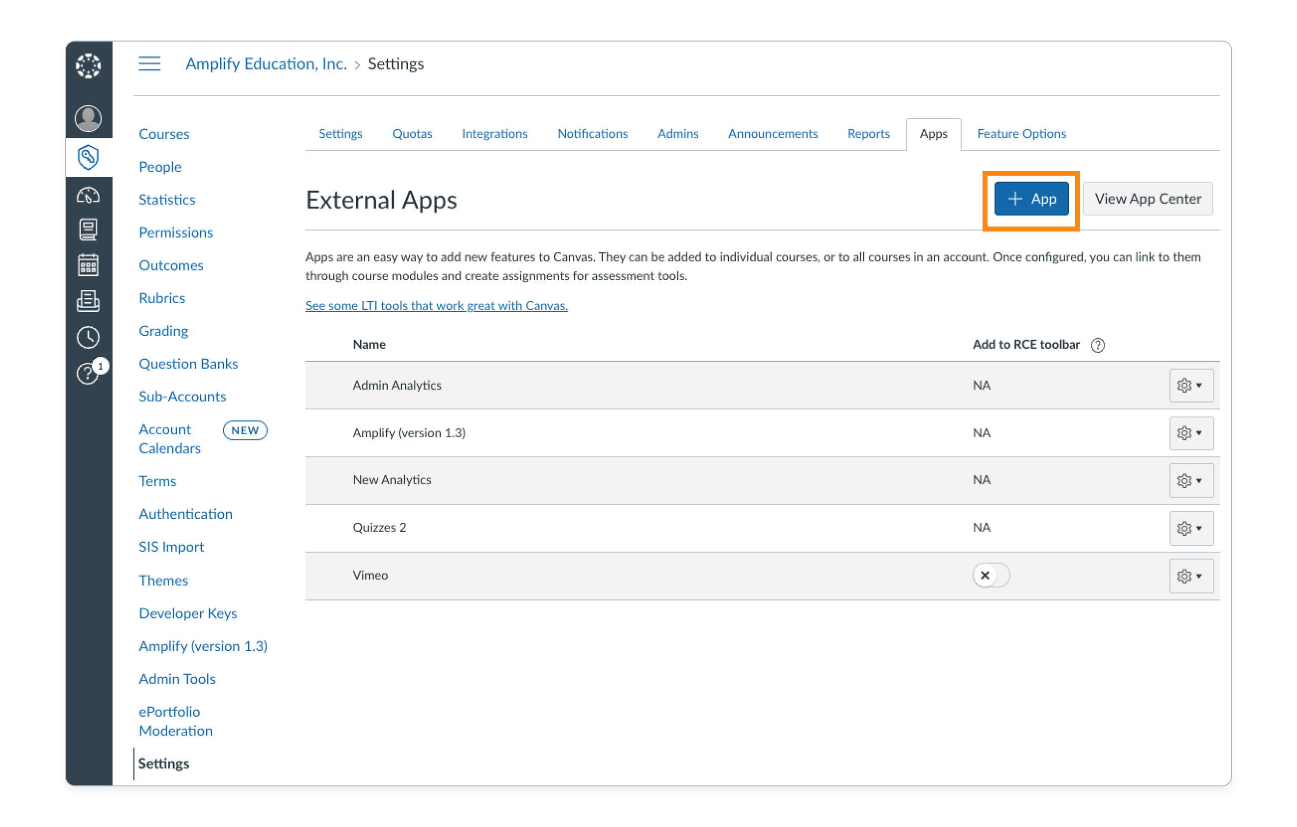Open the Dashboard gauge icon
The height and width of the screenshot is (827, 1297).
tap(89, 195)
